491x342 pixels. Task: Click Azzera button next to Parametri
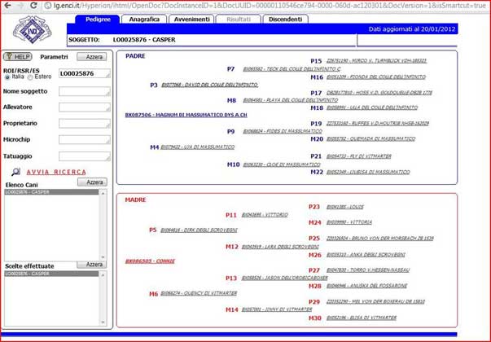point(91,57)
